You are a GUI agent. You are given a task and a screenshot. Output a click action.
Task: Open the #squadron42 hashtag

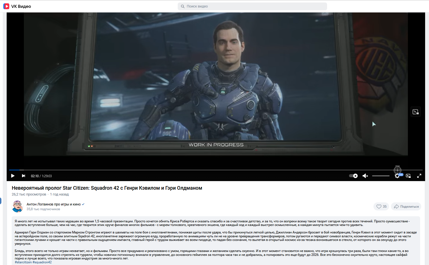(x=42, y=262)
